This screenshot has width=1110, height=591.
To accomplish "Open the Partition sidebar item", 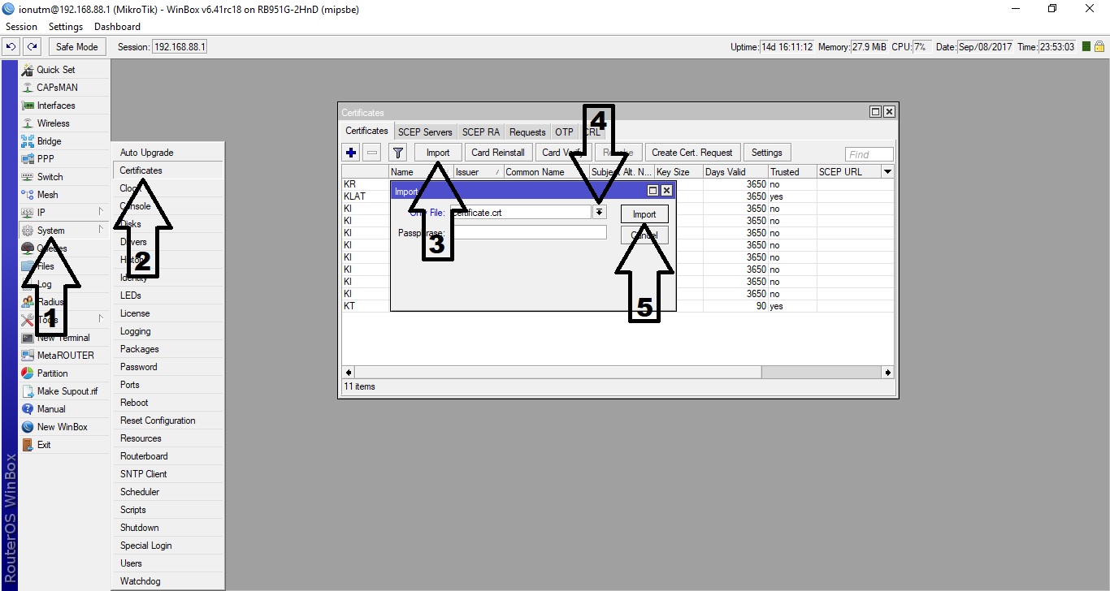I will click(x=52, y=373).
